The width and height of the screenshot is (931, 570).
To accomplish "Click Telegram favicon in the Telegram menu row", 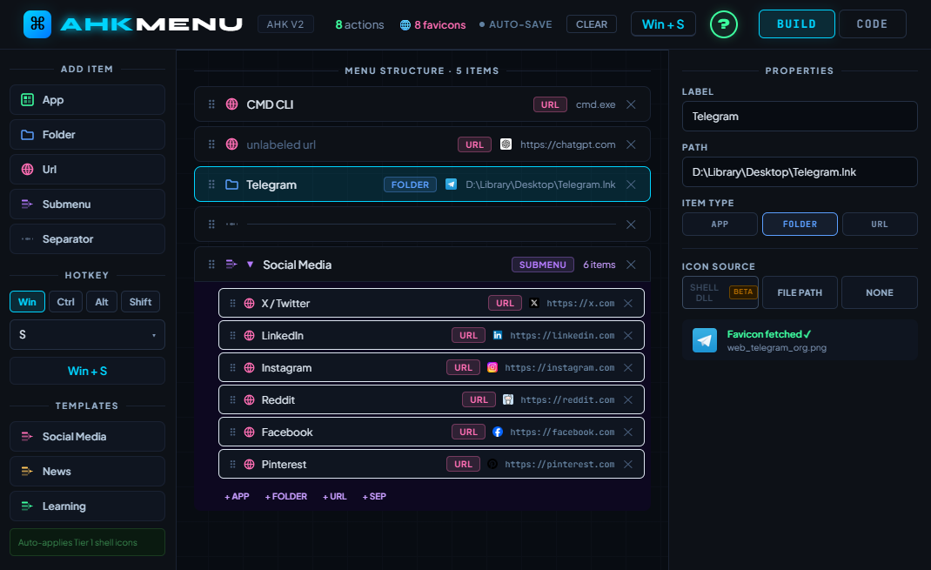I will click(452, 184).
